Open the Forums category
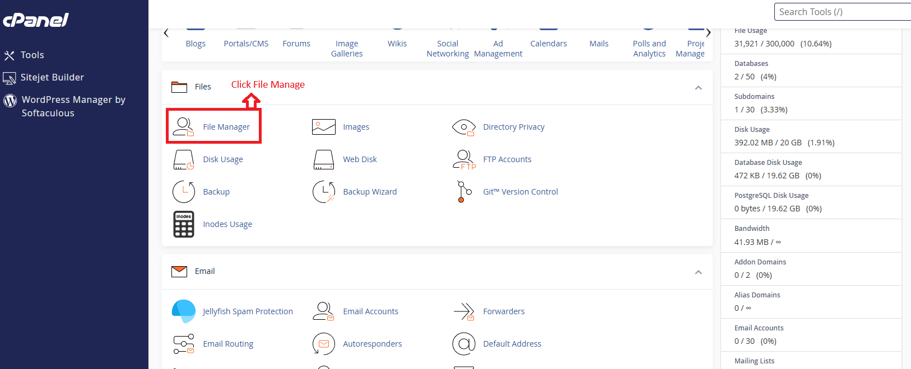Screen dimensions: 911x369 (x=296, y=44)
